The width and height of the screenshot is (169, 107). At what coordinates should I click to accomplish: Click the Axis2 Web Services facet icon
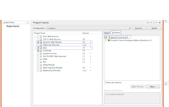(41, 37)
